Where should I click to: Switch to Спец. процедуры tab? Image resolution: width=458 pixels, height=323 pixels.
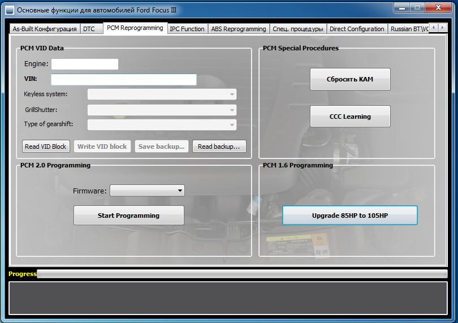(298, 29)
